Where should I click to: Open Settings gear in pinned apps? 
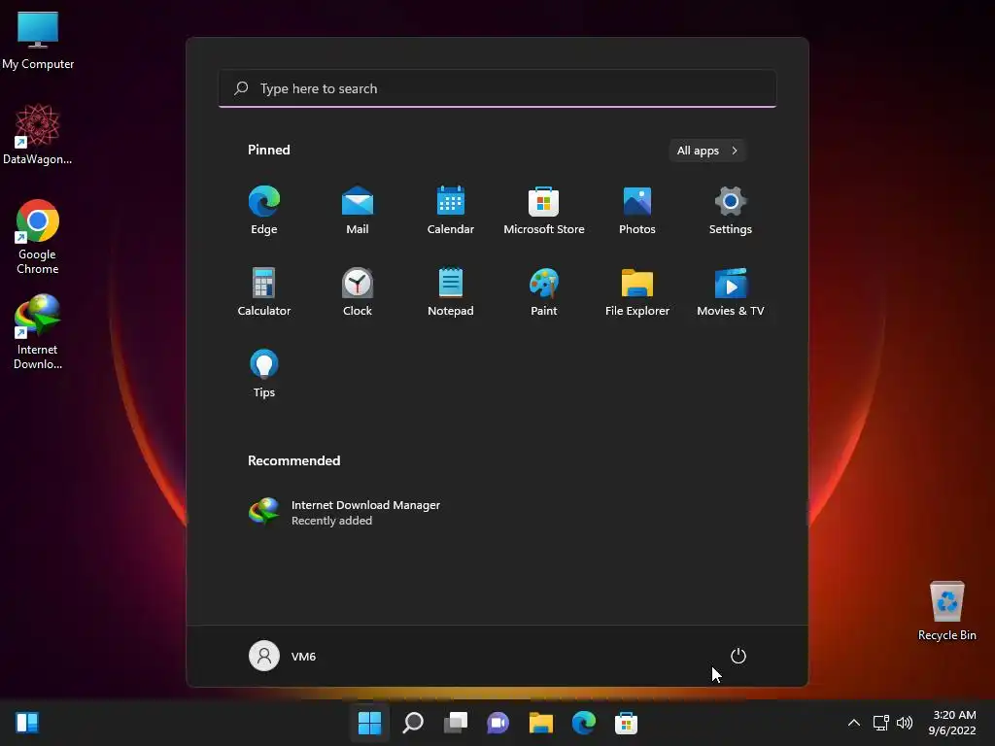[x=731, y=210]
